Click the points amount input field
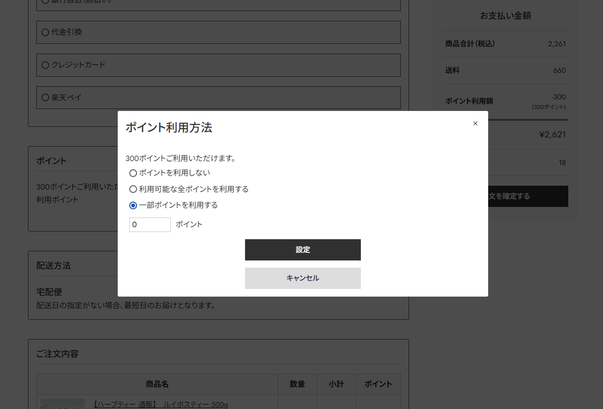This screenshot has width=603, height=409. [150, 225]
